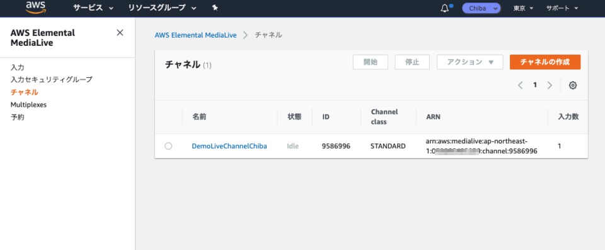Click the 入力数 column header
The height and width of the screenshot is (250, 605).
point(568,117)
